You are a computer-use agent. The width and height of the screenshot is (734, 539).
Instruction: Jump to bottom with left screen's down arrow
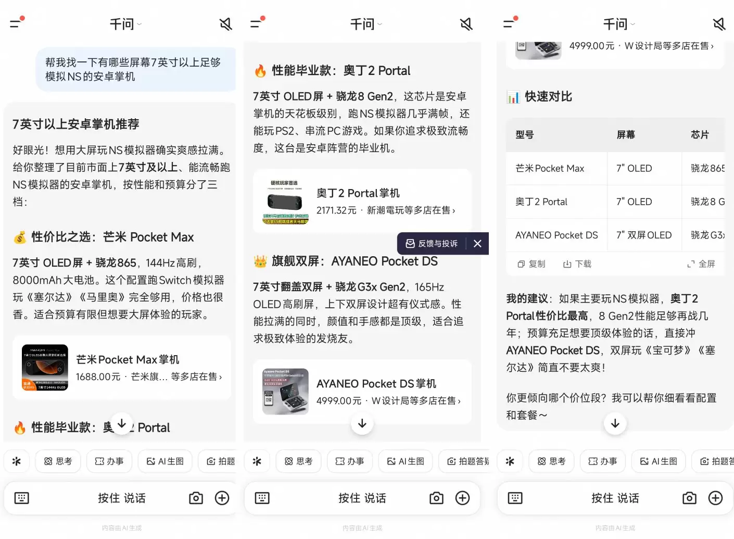(122, 423)
